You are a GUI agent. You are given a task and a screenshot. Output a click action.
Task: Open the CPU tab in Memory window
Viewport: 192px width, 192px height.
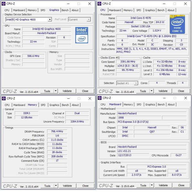pyautogui.click(x=7, y=105)
